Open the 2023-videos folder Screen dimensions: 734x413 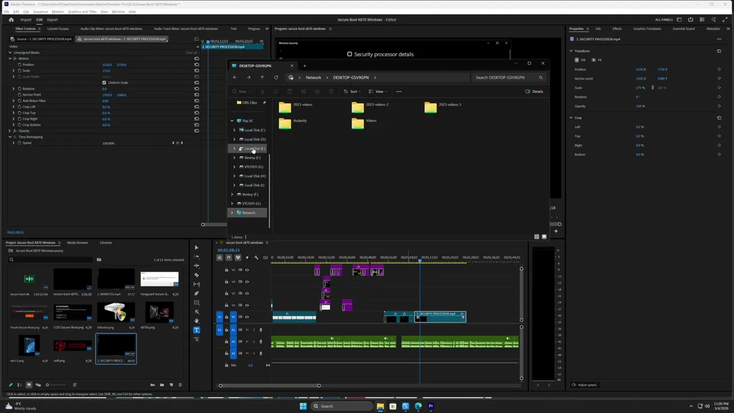pos(296,107)
